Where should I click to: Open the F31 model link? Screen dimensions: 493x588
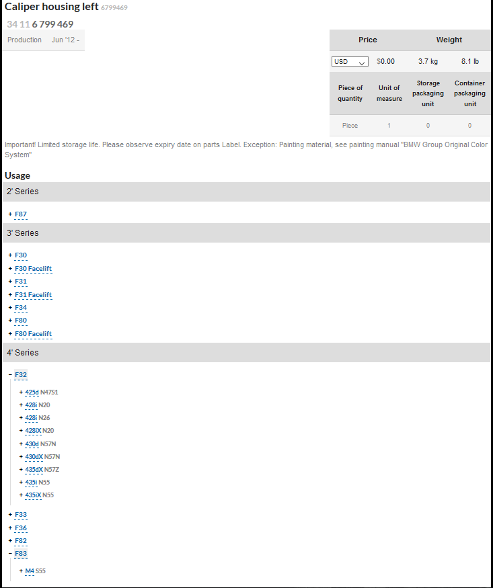[x=21, y=282]
